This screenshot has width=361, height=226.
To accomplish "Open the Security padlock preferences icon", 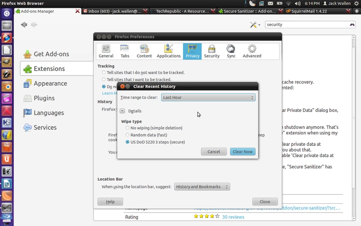I will coord(212,51).
